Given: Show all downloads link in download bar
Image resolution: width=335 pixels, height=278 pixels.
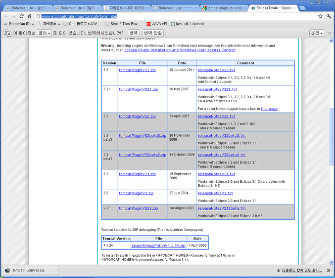Looking at the screenshot, I should click(x=302, y=270).
